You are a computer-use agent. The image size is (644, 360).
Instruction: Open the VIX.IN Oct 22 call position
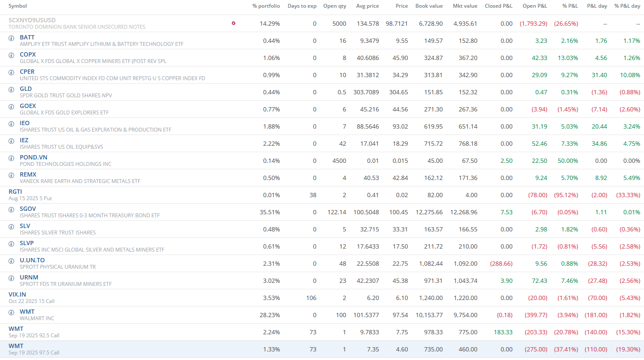pos(17,294)
